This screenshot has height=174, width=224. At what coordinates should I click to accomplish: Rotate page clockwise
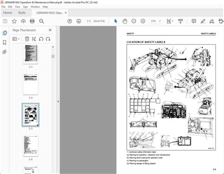point(48,39)
